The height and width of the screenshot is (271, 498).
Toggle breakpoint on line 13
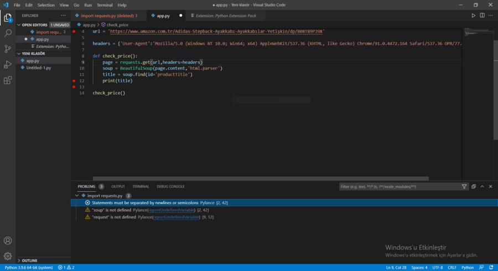click(x=74, y=87)
